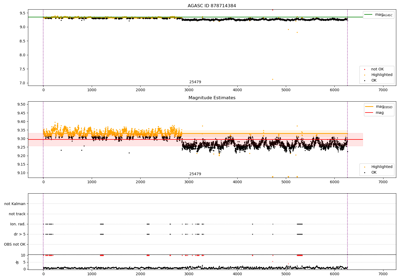The height and width of the screenshot is (280, 400).
Task: Click the 3000 x-axis tick of top plot
Action: (x=189, y=90)
